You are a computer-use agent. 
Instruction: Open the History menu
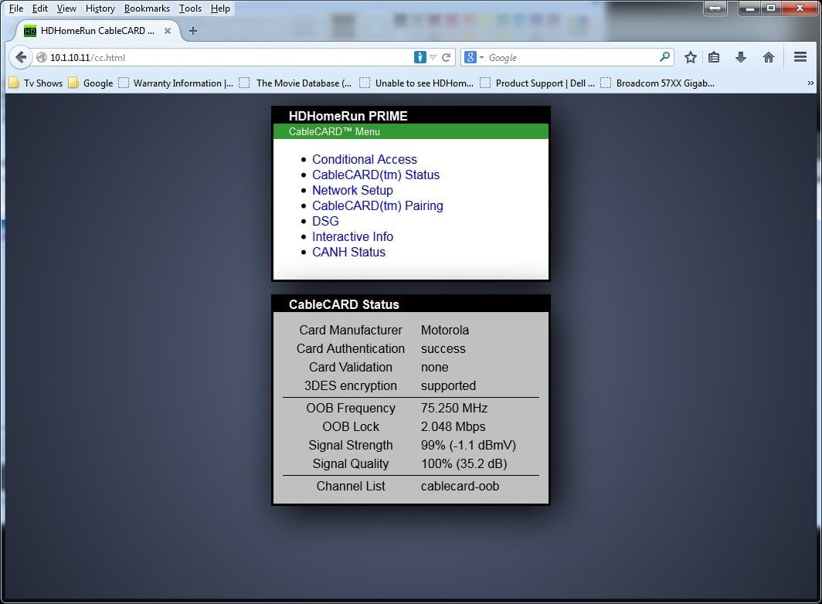pyautogui.click(x=100, y=8)
